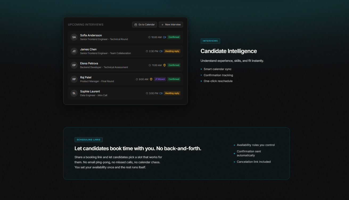This screenshot has width=349, height=200.
Task: Click the RP avatar for Raj Patel
Action: click(74, 79)
